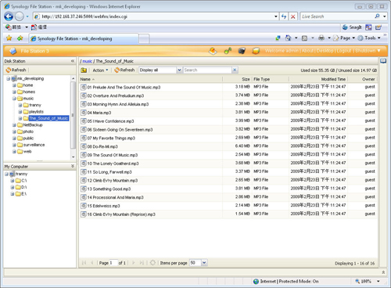Screen dimensions: 391x288
Task: Expand the home folder tree node
Action: 14,85
